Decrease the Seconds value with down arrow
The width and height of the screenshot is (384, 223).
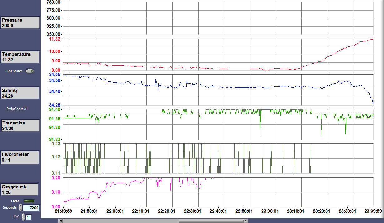(21, 209)
